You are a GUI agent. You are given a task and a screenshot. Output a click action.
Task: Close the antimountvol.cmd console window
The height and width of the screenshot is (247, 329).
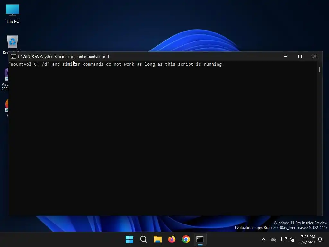click(x=315, y=56)
